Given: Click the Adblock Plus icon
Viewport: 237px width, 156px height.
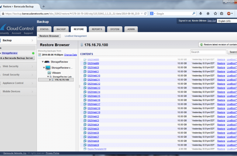Looking at the screenshot, I should pyautogui.click(x=229, y=14).
